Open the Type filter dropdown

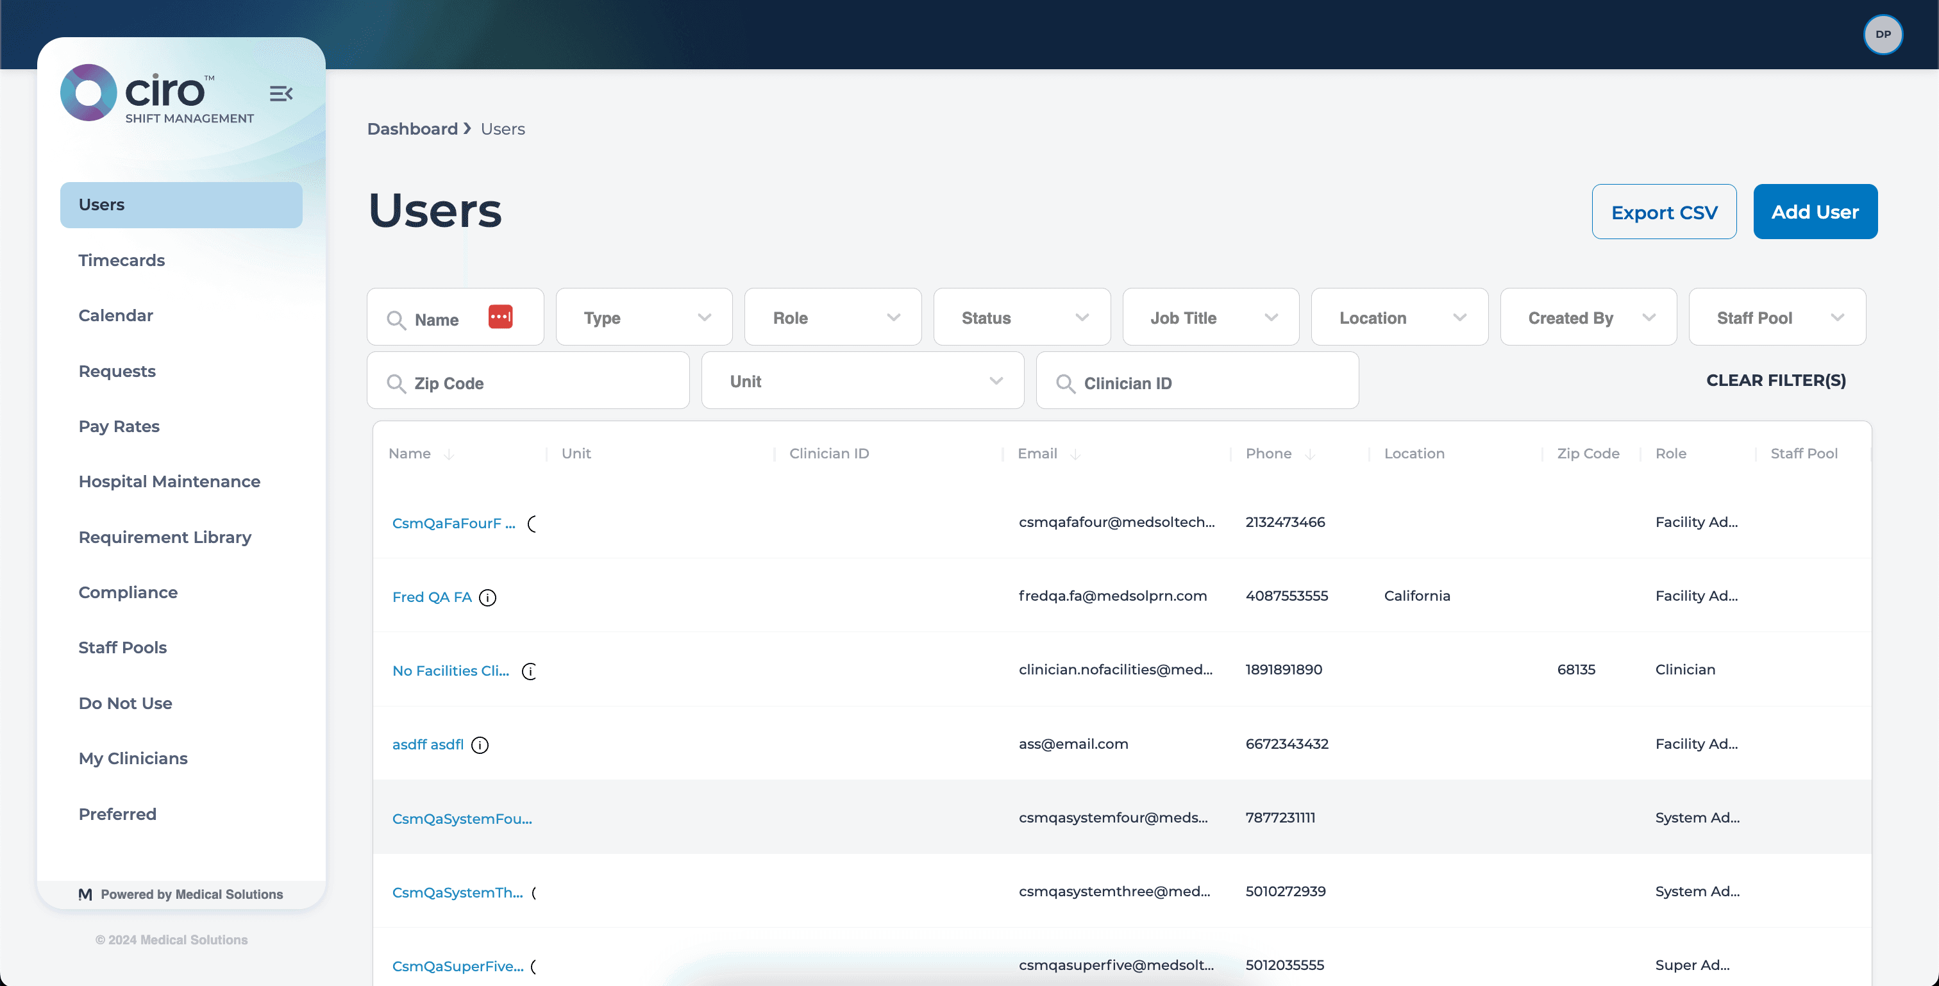tap(644, 317)
